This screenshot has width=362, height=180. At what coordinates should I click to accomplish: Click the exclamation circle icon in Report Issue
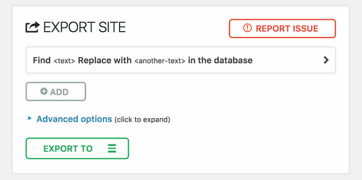click(x=247, y=28)
